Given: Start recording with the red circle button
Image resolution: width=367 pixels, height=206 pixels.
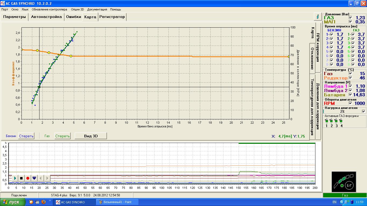Looking at the screenshot, I should point(28,178).
